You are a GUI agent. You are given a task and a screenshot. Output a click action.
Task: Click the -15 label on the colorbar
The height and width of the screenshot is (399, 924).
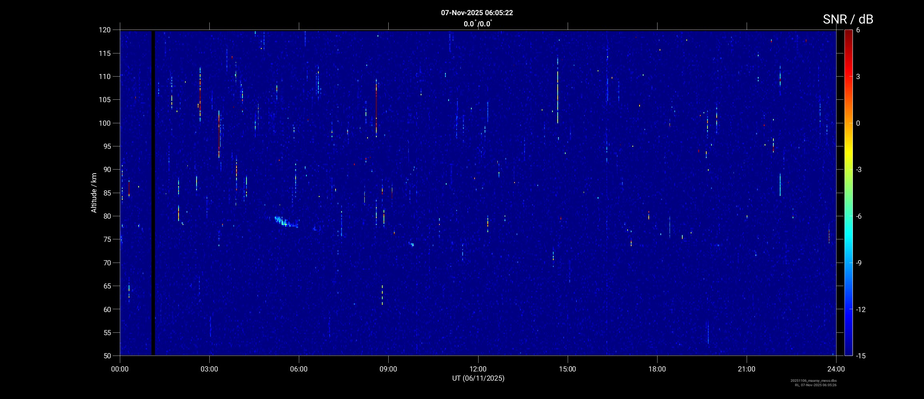860,356
